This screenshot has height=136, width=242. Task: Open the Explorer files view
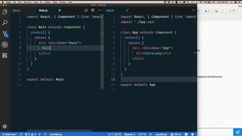pyautogui.click(x=5, y=12)
